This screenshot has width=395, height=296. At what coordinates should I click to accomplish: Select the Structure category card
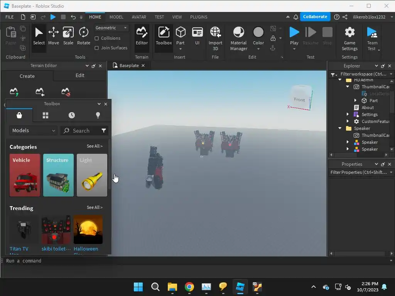coord(58,175)
